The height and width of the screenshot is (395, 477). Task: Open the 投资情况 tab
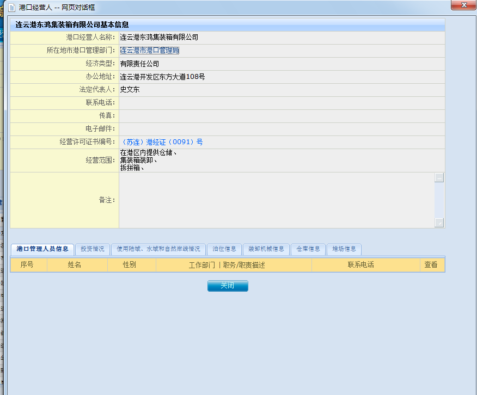tap(92, 249)
